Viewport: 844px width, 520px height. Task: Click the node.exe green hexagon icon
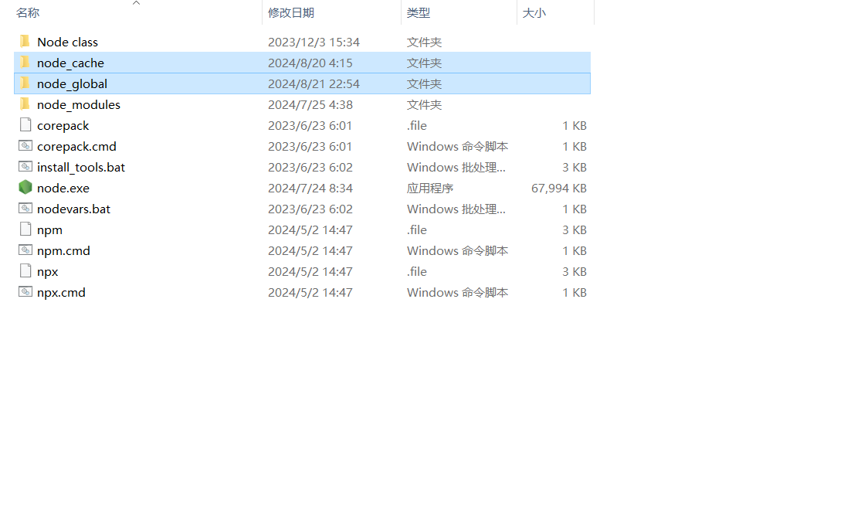(x=25, y=188)
